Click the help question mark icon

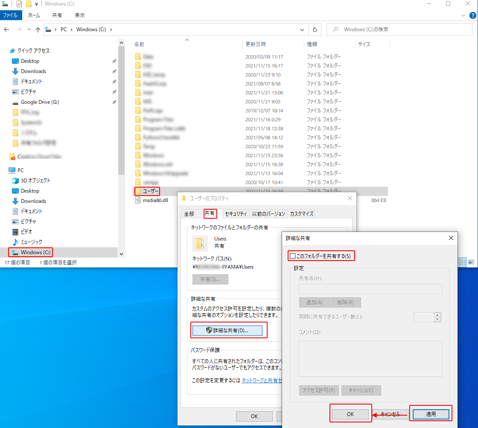[x=472, y=15]
